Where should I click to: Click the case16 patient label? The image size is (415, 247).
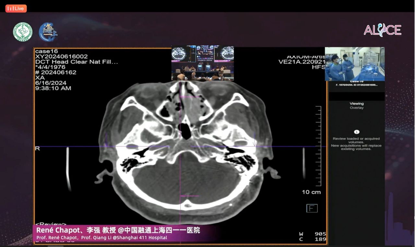[x=46, y=51]
